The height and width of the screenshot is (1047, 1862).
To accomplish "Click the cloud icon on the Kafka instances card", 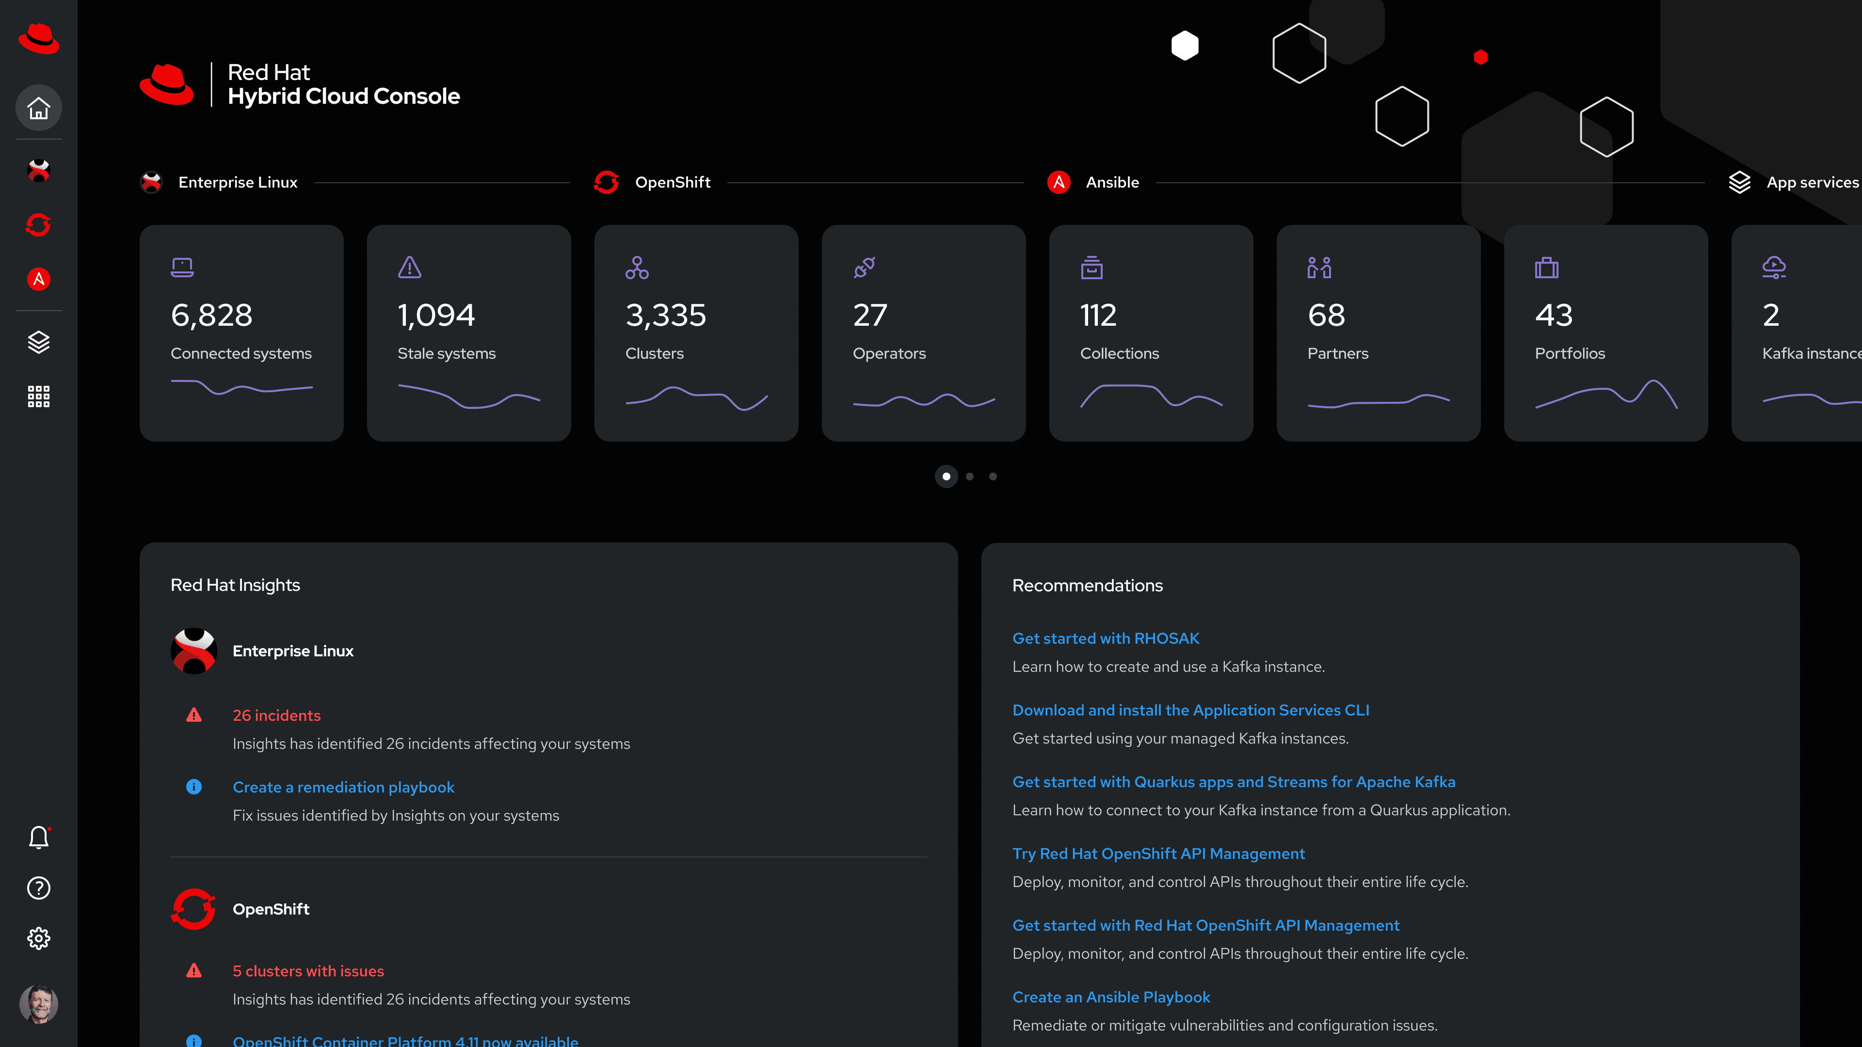I will tap(1774, 268).
